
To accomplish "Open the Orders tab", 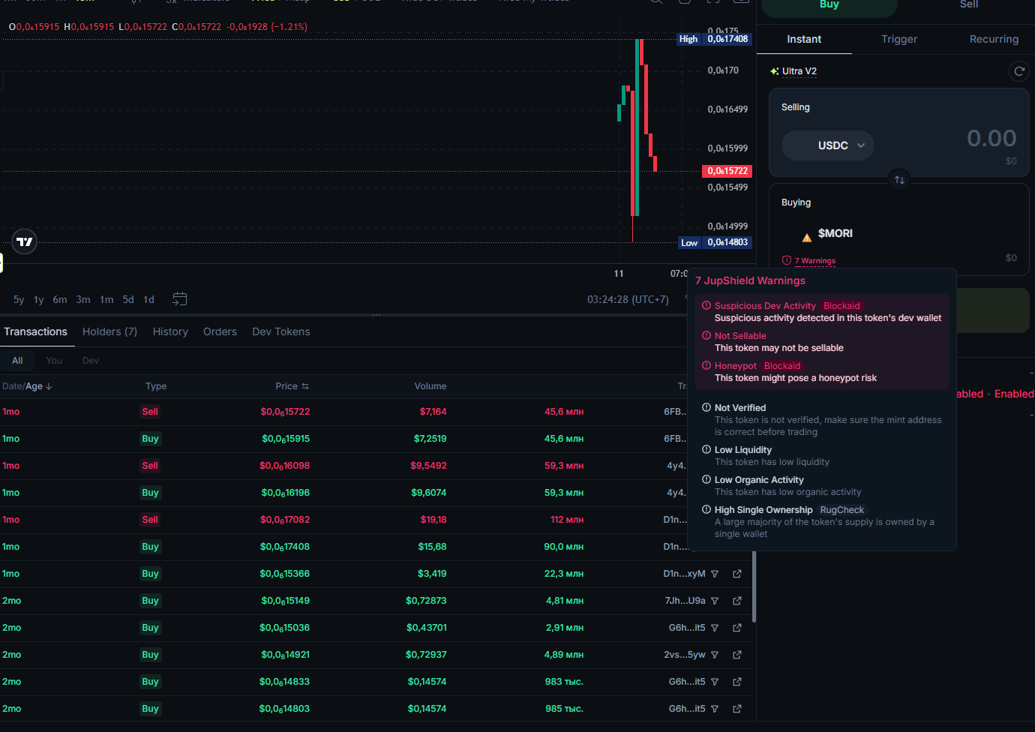I will 220,331.
